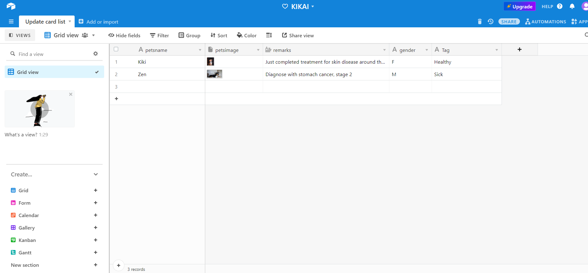588x273 pixels.
Task: Open the notifications bell icon
Action: coord(572,6)
